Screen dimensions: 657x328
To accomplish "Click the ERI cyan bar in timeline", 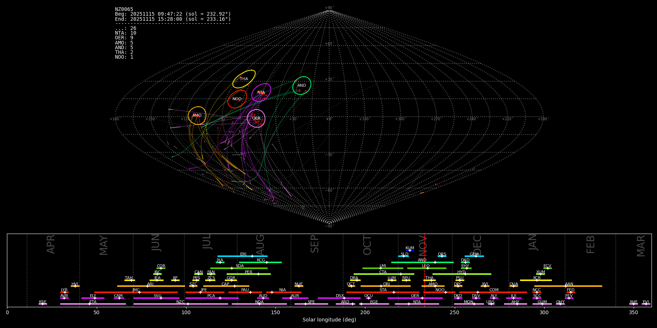I will tap(242, 256).
